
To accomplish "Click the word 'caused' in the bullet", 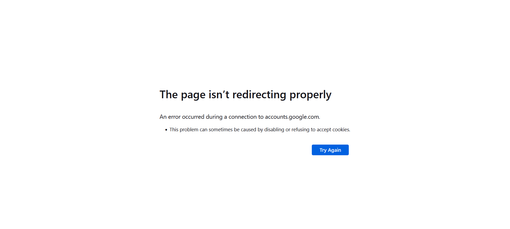I will (248, 130).
